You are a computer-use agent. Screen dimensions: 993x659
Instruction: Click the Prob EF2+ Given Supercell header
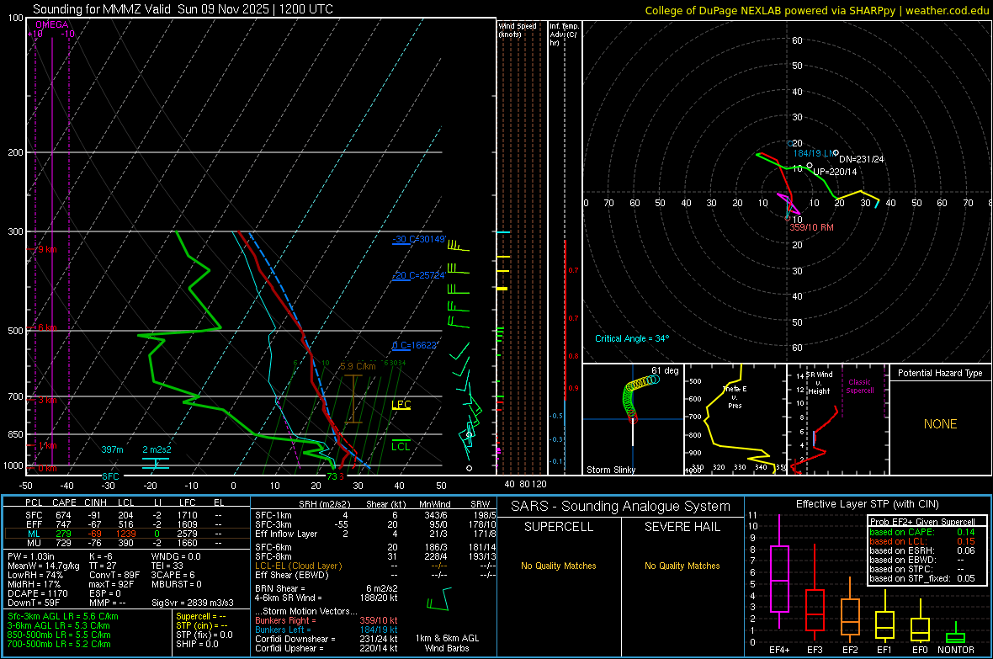[922, 522]
